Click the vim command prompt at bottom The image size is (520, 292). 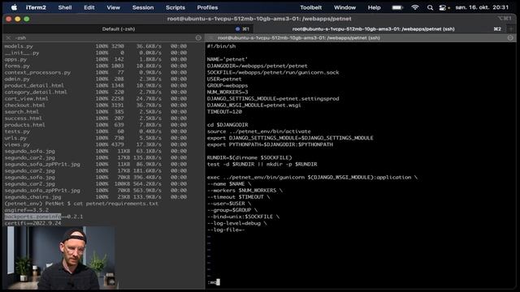click(214, 282)
